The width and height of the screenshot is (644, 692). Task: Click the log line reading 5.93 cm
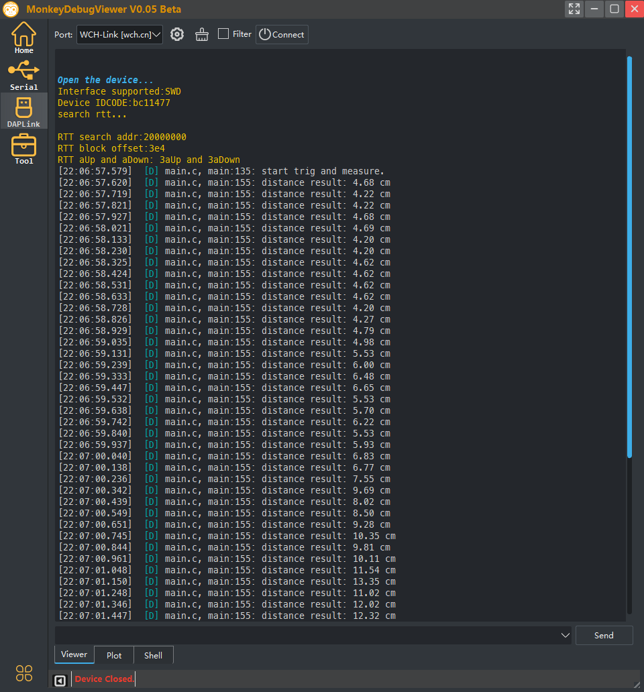tap(224, 445)
